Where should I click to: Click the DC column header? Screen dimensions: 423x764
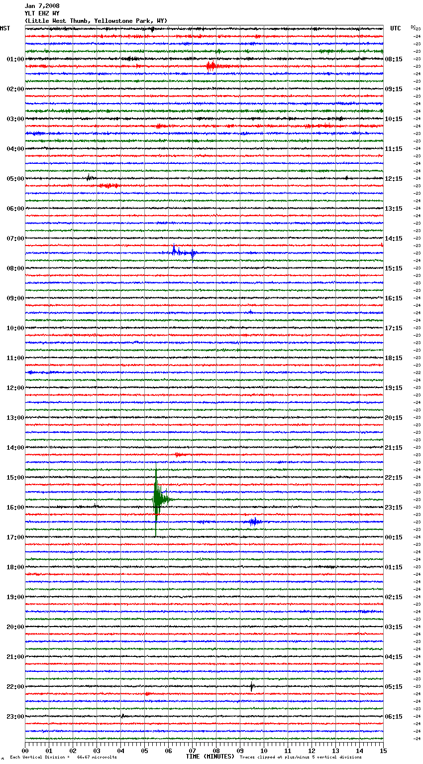pos(413,27)
